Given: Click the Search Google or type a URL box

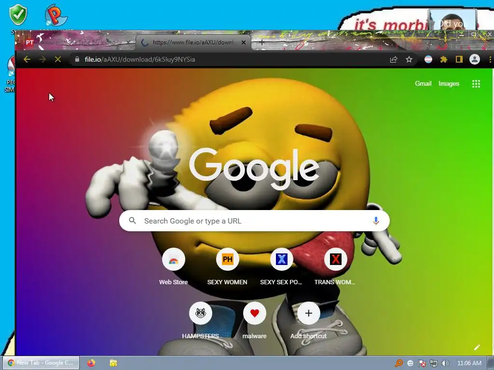Looking at the screenshot, I should tap(254, 221).
